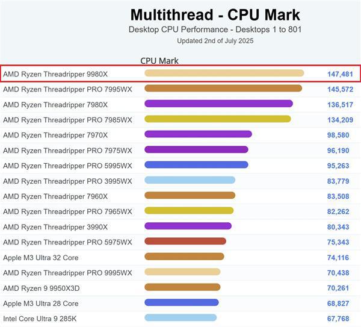Open Apple M3 Ultra 28 Core entry
This screenshot has height=327, width=361.
pos(41,304)
